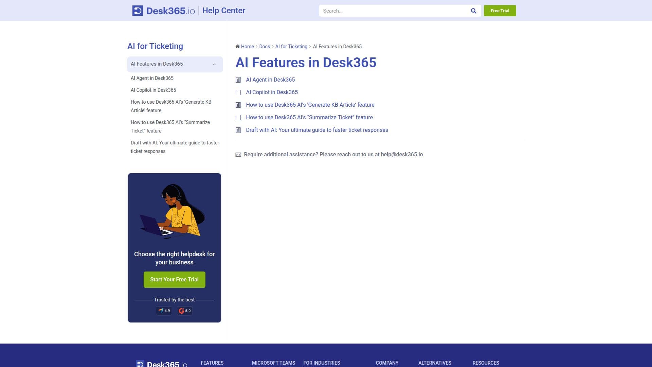Go to Home in the breadcrumb
652x367 pixels.
click(248, 47)
